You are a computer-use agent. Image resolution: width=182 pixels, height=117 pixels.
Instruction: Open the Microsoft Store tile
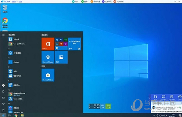pyautogui.click(x=48, y=75)
